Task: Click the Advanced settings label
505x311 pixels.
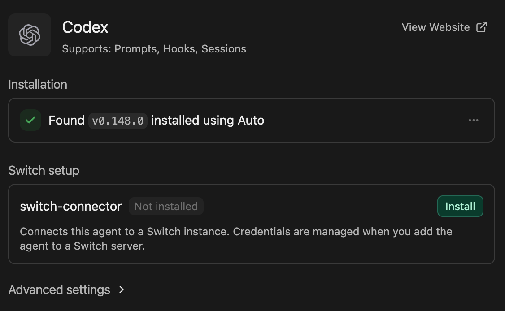Action: 59,290
